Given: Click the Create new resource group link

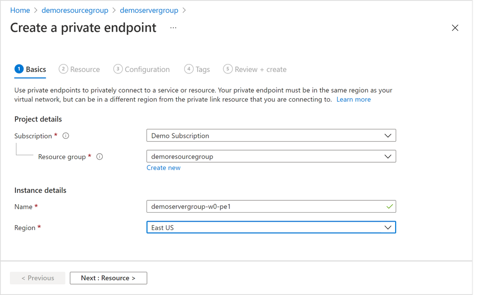Looking at the screenshot, I should [x=163, y=168].
